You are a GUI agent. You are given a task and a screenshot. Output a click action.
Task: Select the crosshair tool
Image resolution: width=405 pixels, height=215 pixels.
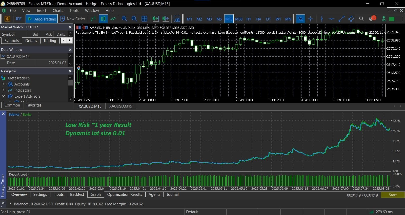coord(310,19)
